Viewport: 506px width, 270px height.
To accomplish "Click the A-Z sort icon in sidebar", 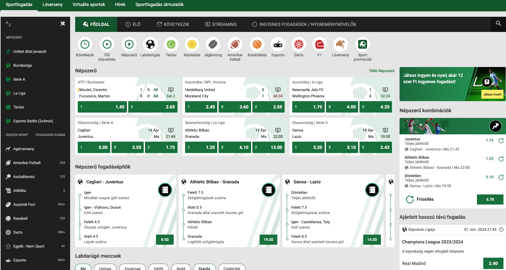I will point(8,24).
